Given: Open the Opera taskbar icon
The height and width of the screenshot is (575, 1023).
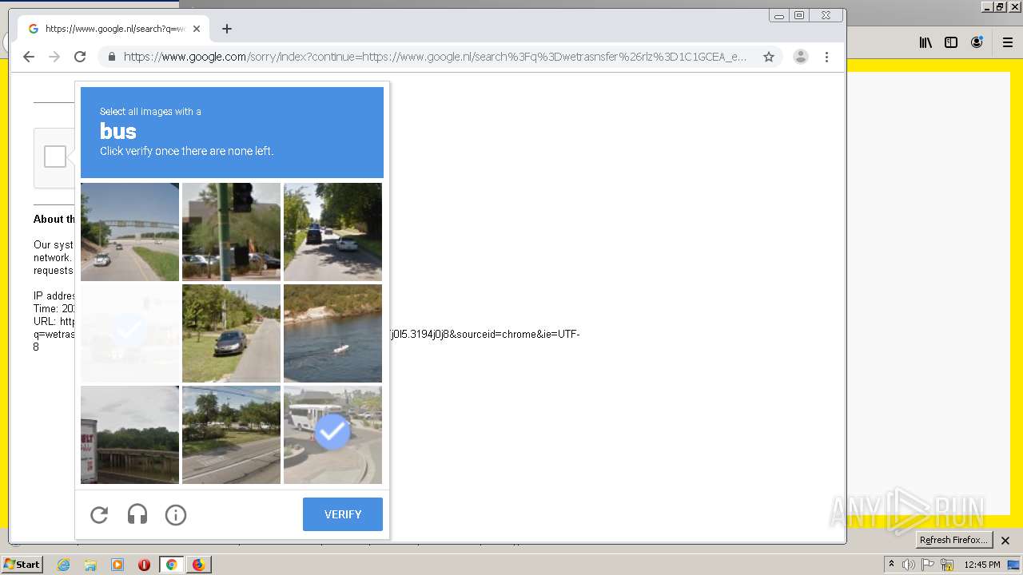Looking at the screenshot, I should (145, 565).
